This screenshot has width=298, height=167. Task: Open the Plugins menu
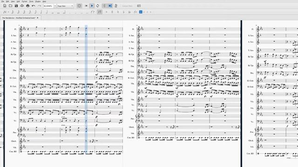(x=38, y=1)
